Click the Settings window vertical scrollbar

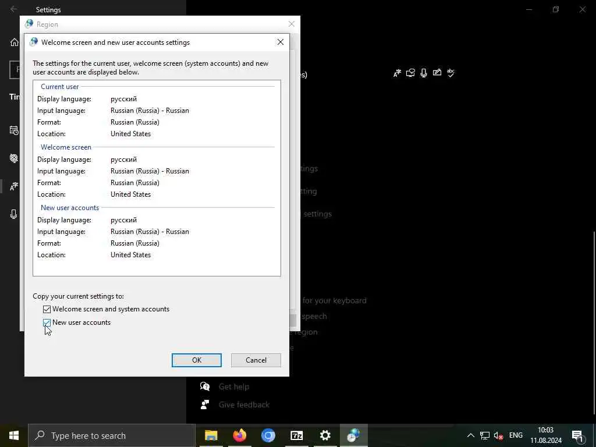(594, 322)
